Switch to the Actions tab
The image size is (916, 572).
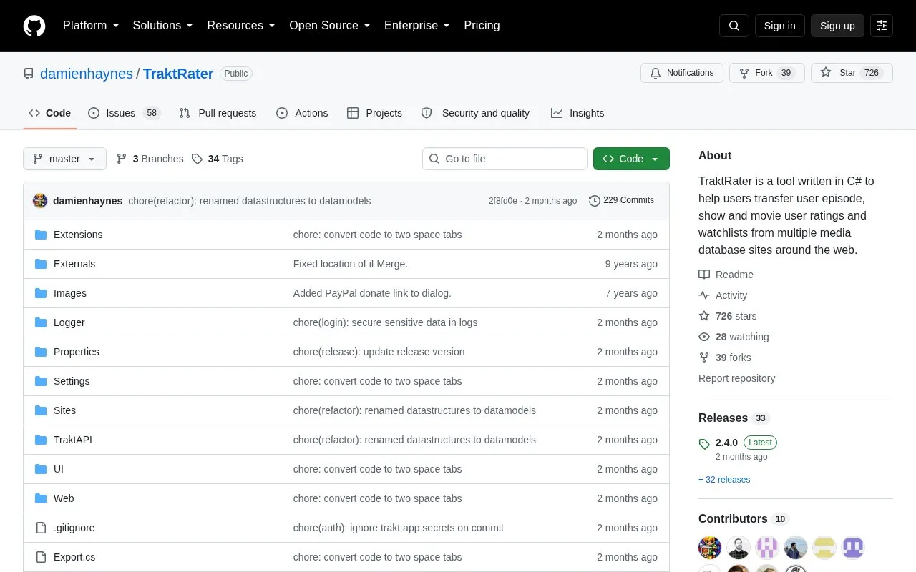pyautogui.click(x=302, y=113)
